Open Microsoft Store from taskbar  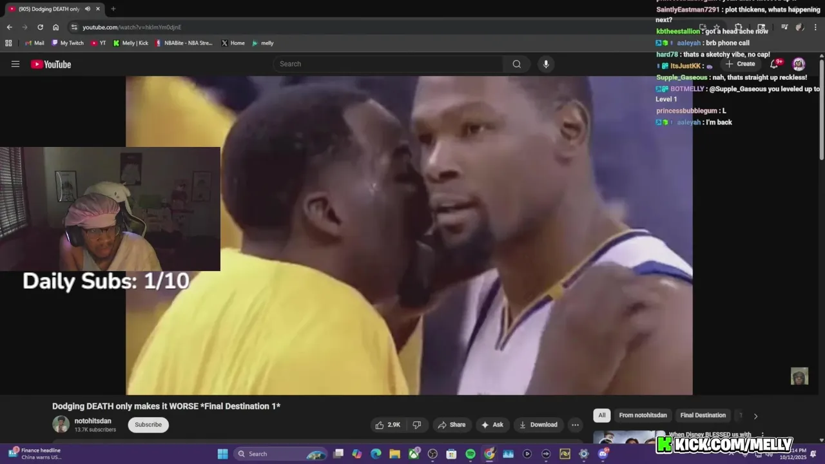(451, 454)
